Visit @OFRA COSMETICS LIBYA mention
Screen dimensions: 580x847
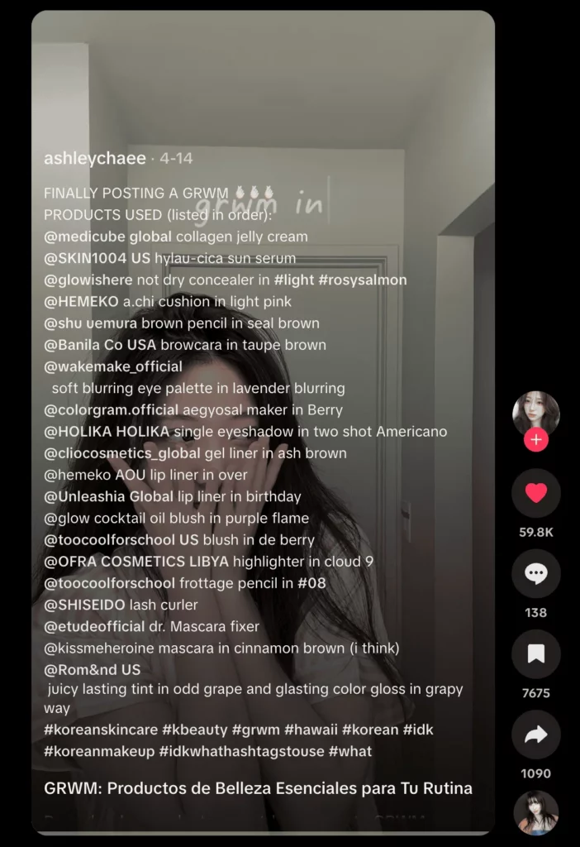[136, 562]
